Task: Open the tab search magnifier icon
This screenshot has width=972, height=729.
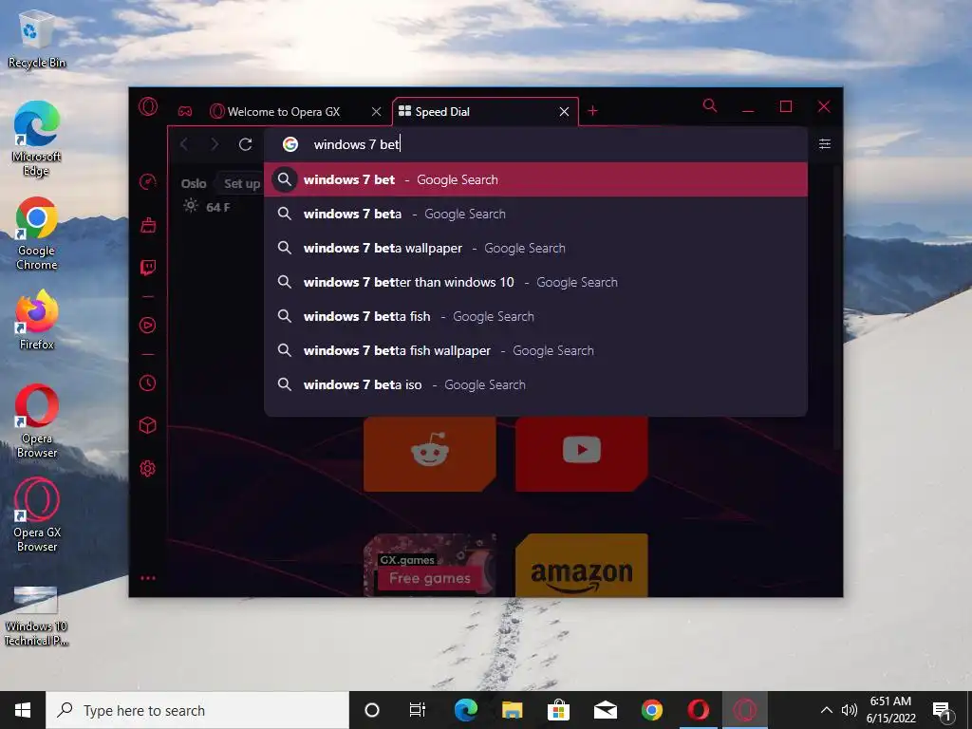Action: 710,105
